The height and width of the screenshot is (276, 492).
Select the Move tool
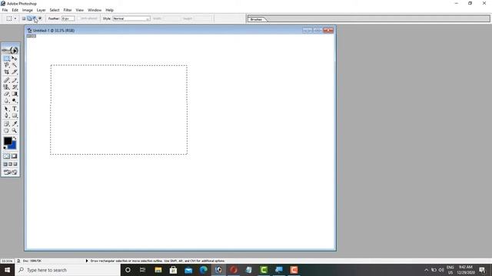(x=15, y=58)
